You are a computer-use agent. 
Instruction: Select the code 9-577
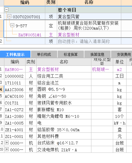click(21, 26)
